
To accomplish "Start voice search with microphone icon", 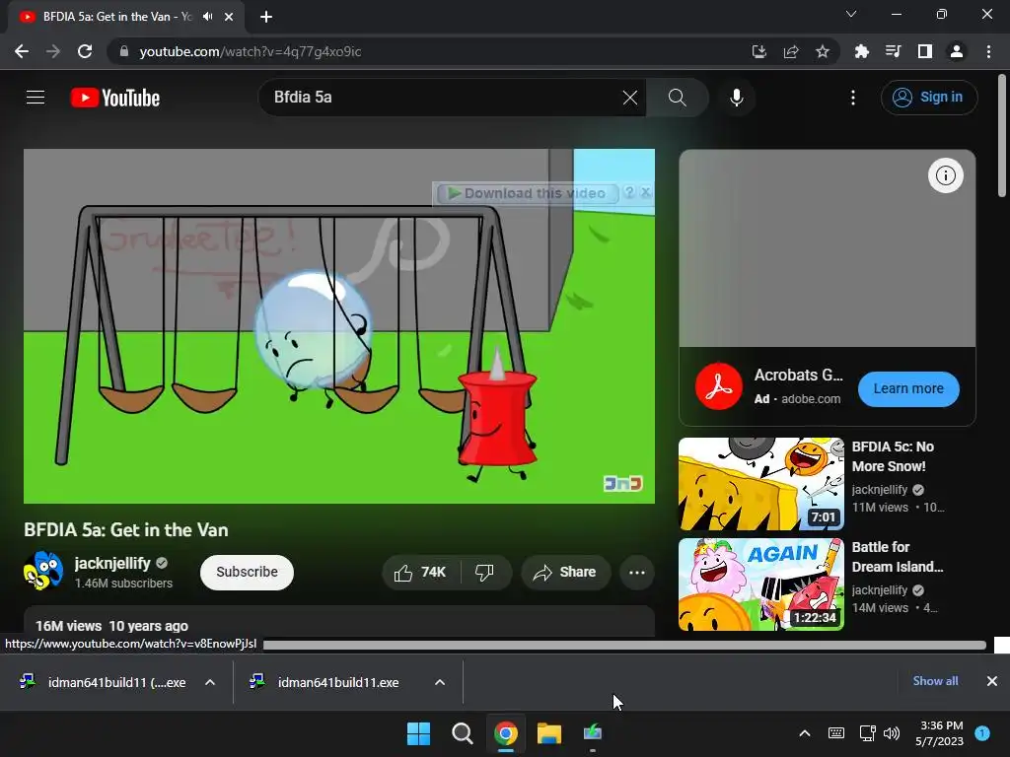I will (736, 98).
